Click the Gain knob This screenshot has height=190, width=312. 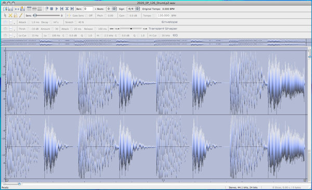click(127, 16)
